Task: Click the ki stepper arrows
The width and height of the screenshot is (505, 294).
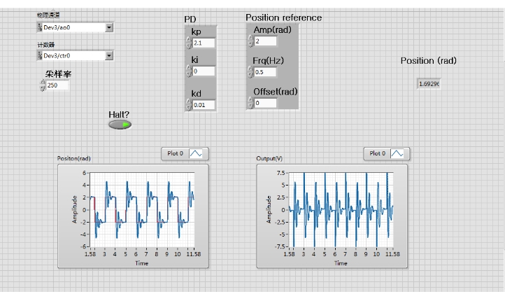Action: point(188,71)
